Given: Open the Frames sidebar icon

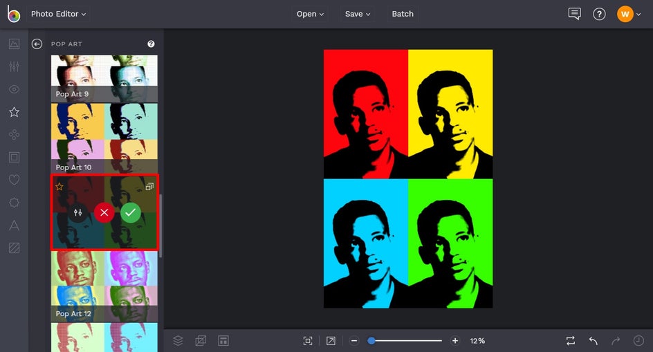Looking at the screenshot, I should tap(14, 157).
